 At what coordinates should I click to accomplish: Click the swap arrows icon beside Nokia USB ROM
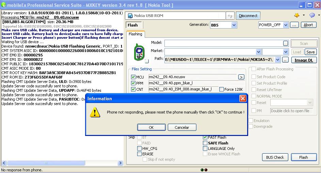coord(230,16)
